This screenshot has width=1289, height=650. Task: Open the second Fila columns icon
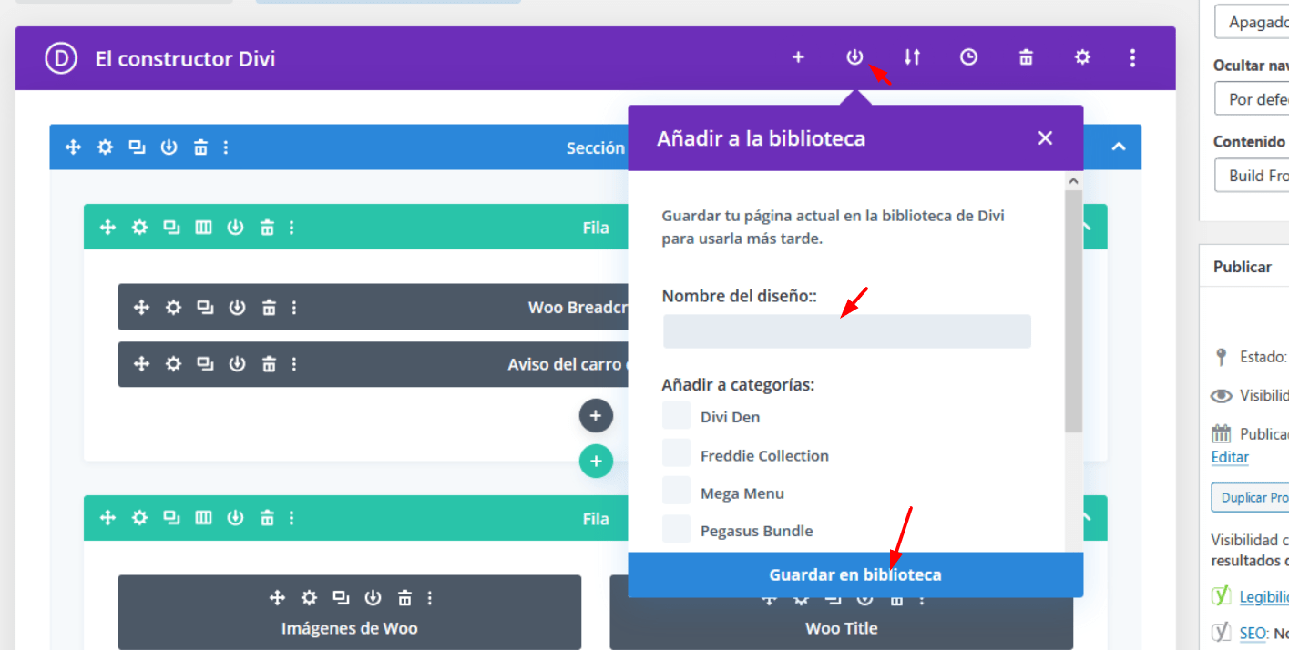click(203, 518)
